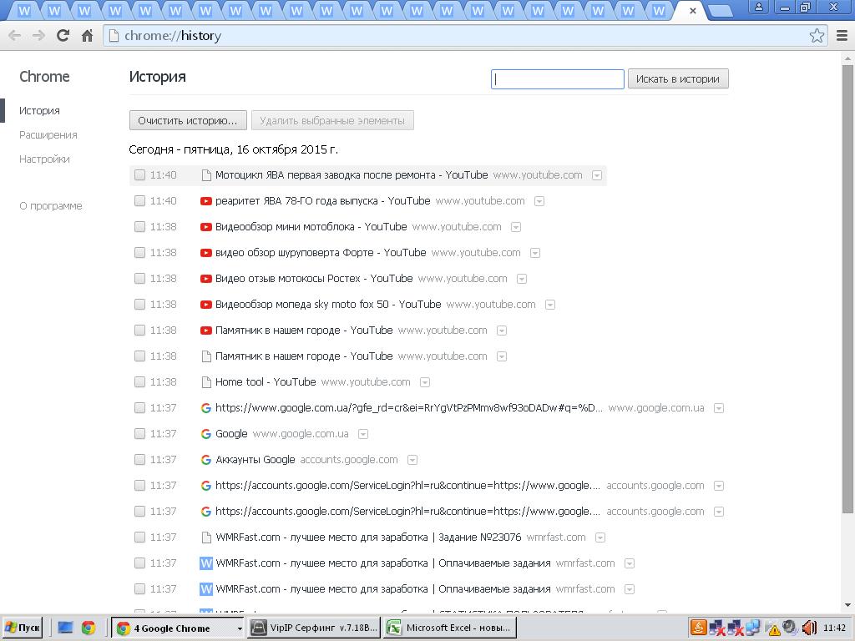Reload the history page

[x=63, y=36]
